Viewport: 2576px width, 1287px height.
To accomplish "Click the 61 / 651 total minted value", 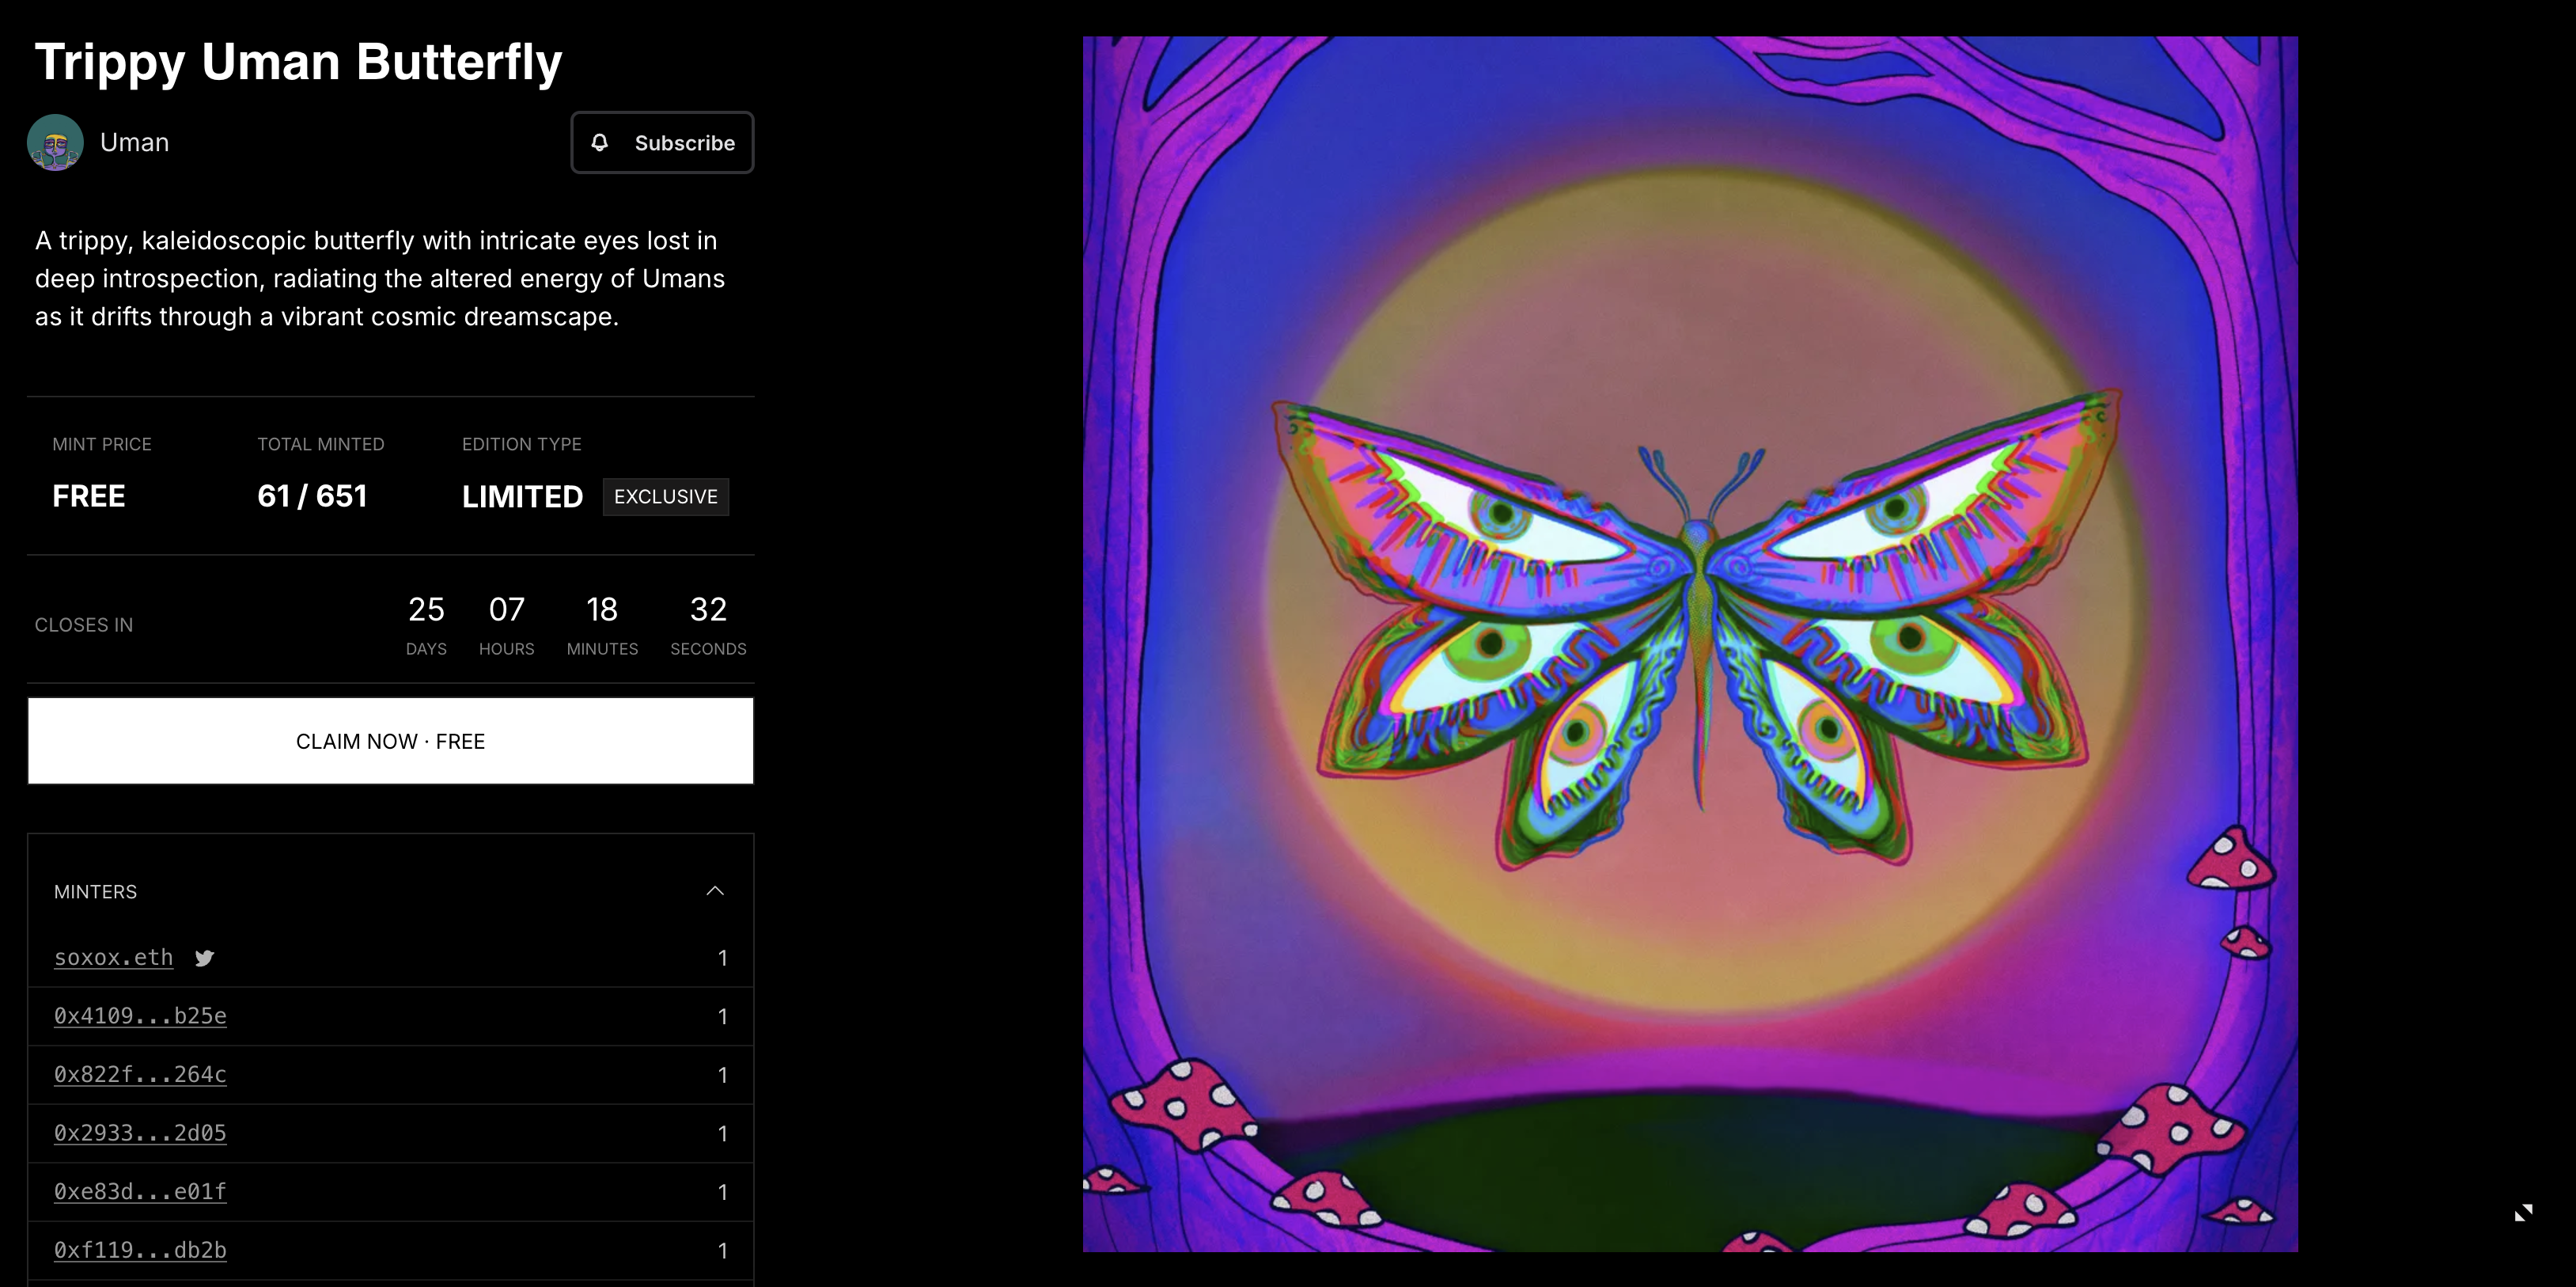I will [x=312, y=496].
